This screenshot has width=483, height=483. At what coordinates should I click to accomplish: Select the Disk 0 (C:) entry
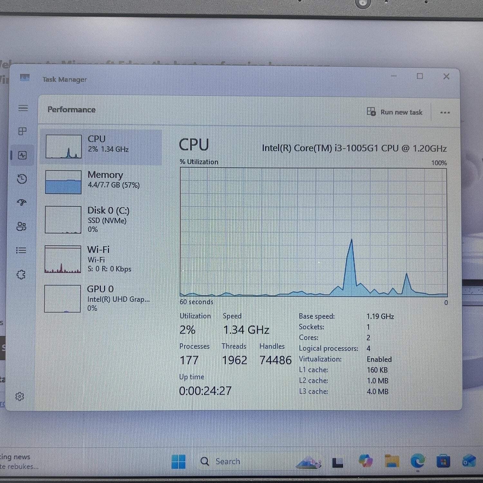click(101, 220)
